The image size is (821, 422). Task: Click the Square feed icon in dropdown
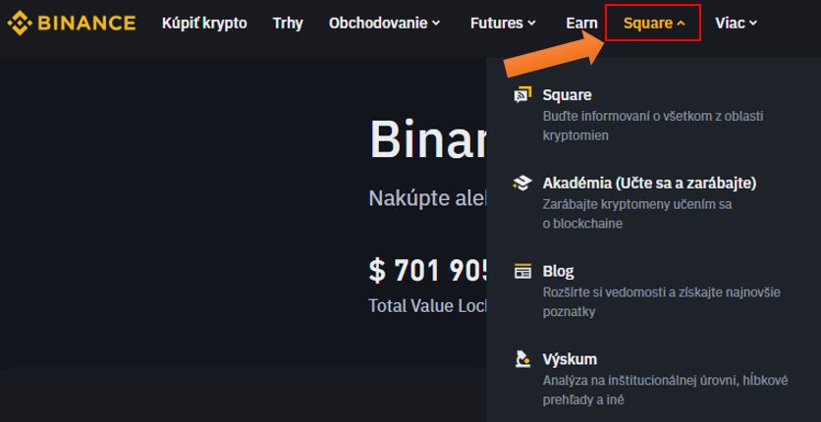522,95
